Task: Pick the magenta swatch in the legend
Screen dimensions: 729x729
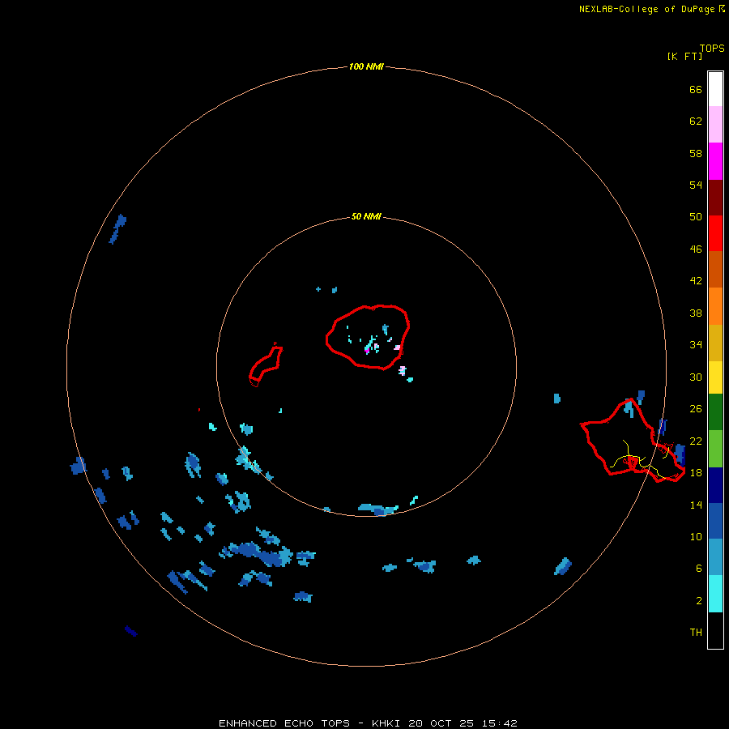Action: tap(715, 161)
